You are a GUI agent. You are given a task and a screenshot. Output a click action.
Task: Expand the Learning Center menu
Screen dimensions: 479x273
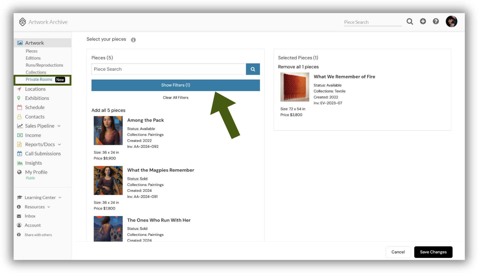coord(60,198)
